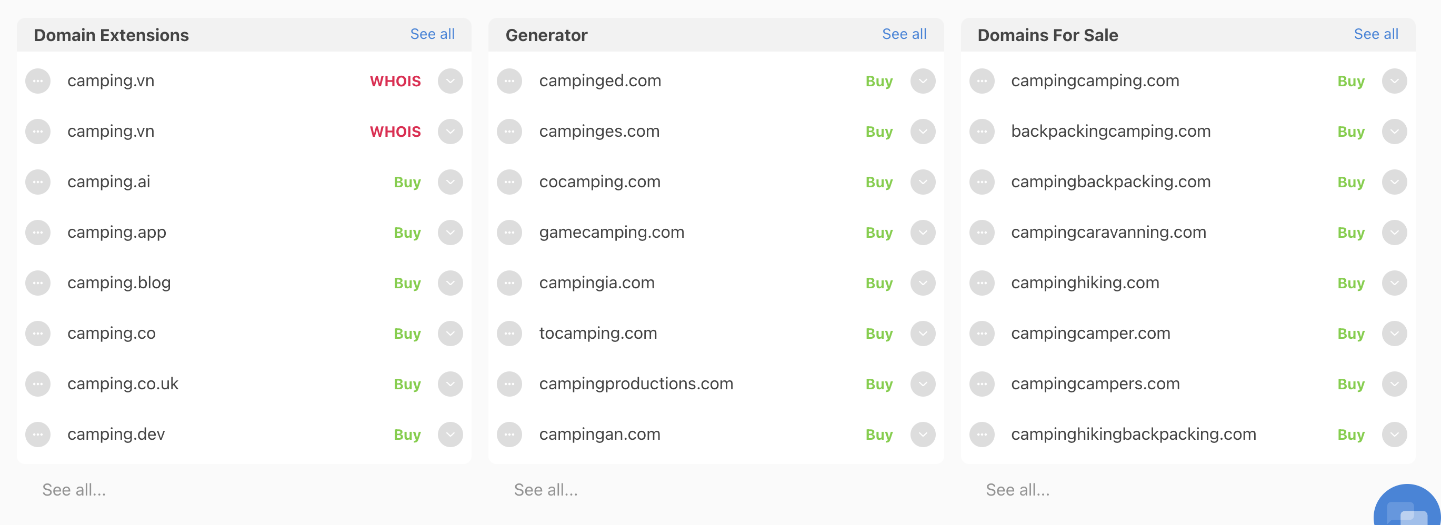Viewport: 1441px width, 525px height.
Task: Buy the camping.co.uk domain
Action: tap(407, 385)
